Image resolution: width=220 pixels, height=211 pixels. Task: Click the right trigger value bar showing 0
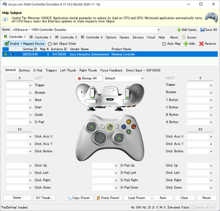200,78
